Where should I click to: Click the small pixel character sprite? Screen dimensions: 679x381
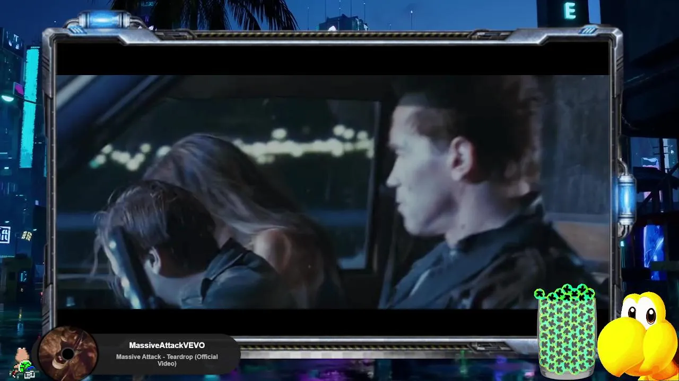click(x=22, y=364)
